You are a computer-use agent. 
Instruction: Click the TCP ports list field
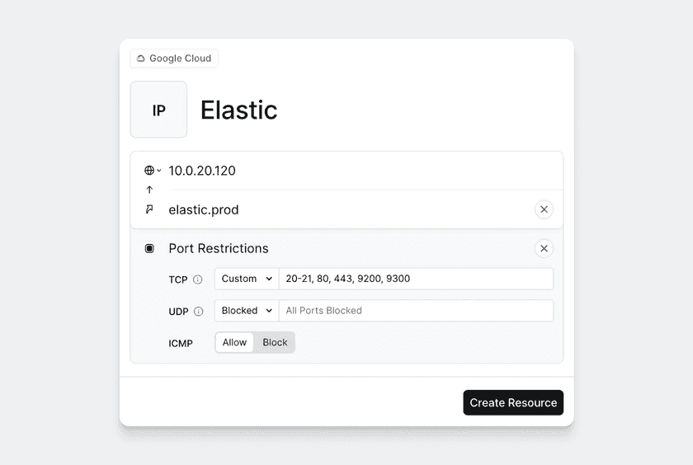point(416,279)
